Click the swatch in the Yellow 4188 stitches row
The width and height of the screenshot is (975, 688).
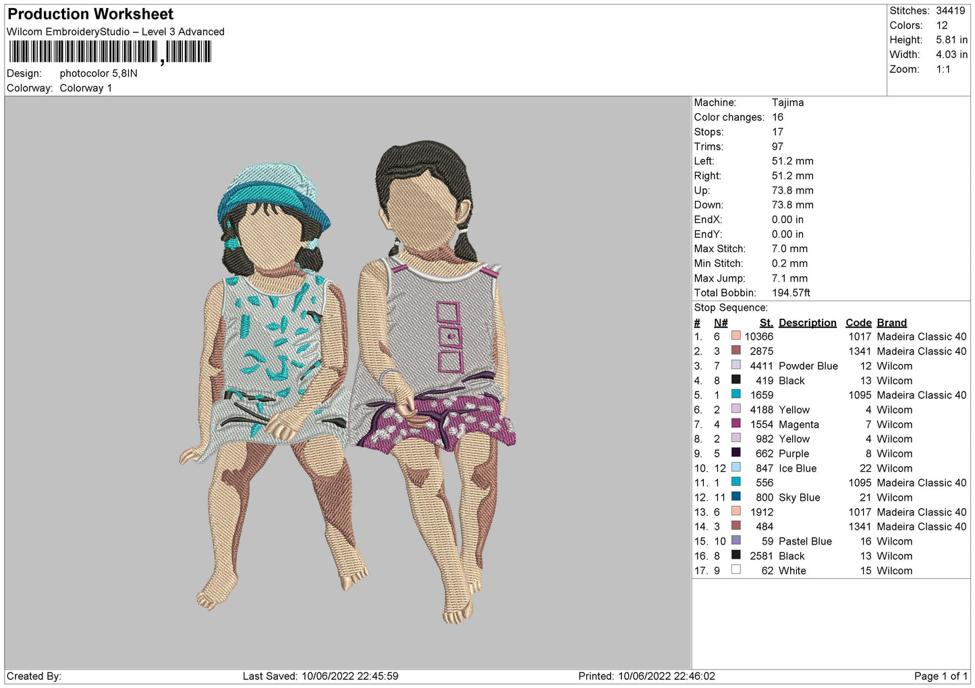tap(736, 409)
